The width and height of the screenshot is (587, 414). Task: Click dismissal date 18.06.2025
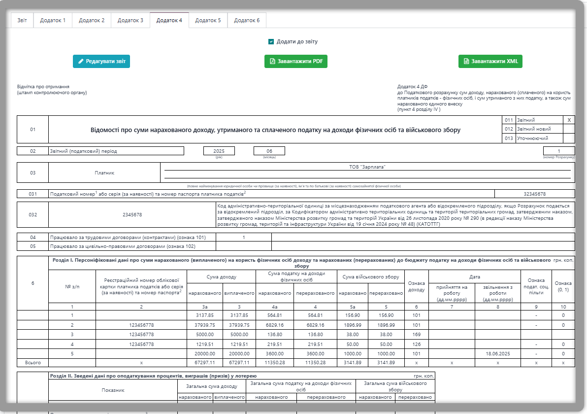tap(497, 354)
